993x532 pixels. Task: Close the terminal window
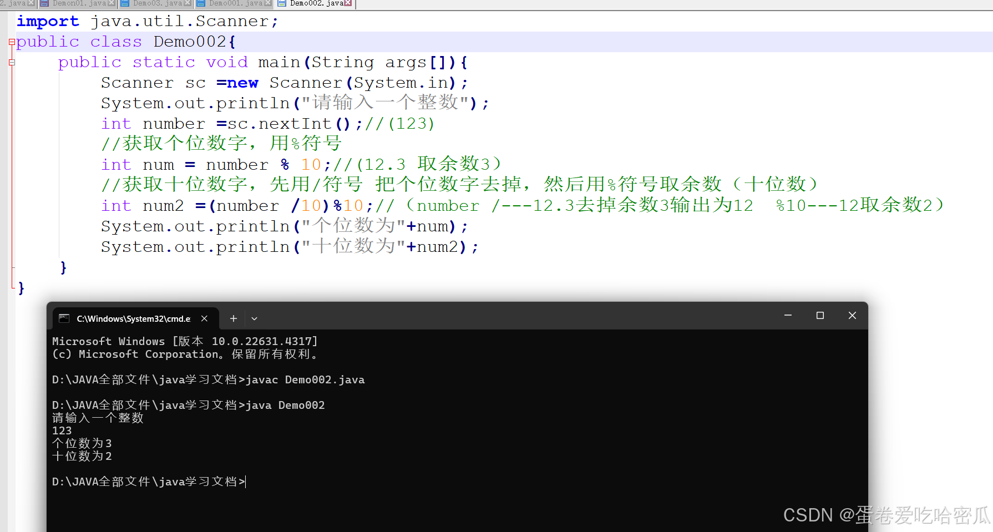pyautogui.click(x=852, y=315)
